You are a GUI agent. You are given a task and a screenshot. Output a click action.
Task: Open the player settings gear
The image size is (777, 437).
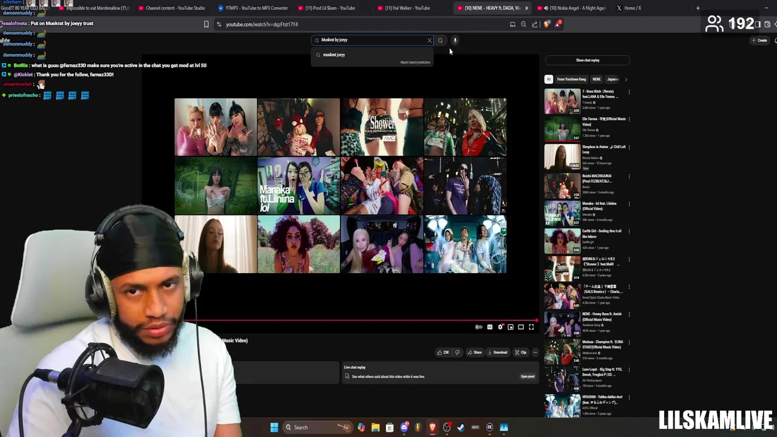(x=500, y=327)
